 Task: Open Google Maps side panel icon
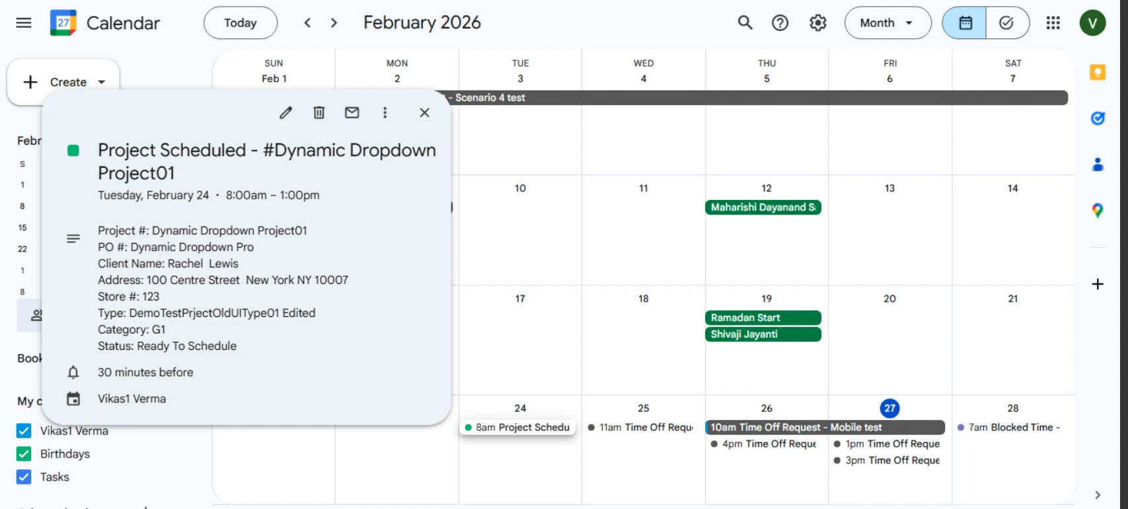[1098, 211]
